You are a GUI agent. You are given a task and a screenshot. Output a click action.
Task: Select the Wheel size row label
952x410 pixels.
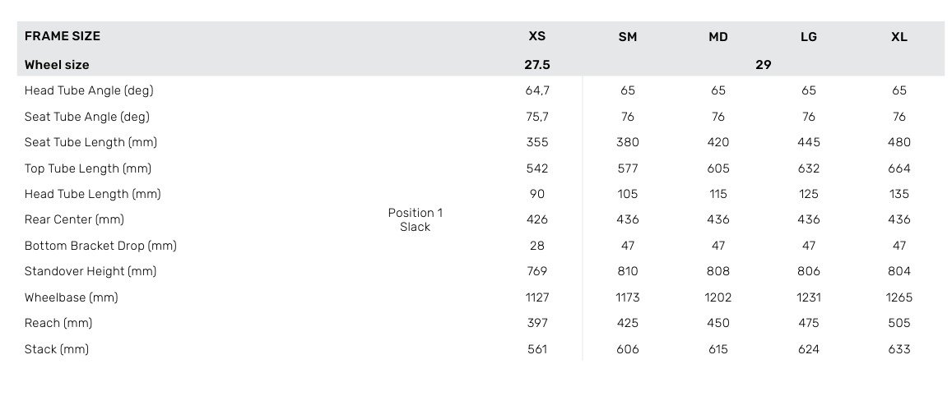(57, 65)
